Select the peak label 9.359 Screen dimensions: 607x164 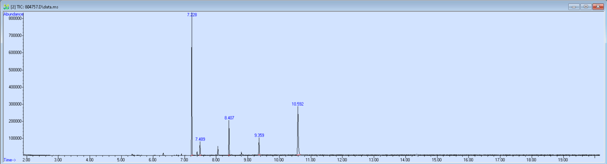coord(259,135)
